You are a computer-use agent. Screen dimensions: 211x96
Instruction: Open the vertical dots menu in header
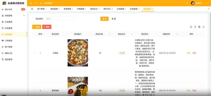[207, 3]
